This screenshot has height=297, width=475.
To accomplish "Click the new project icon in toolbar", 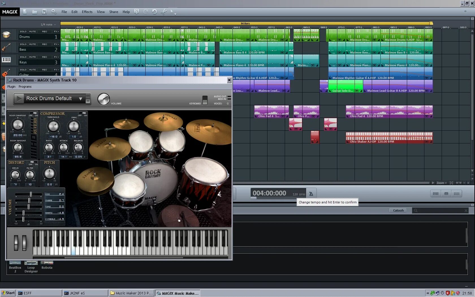I will (x=25, y=12).
